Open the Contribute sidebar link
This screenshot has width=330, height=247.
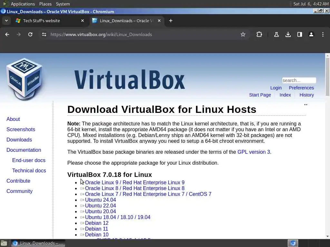[18, 181]
